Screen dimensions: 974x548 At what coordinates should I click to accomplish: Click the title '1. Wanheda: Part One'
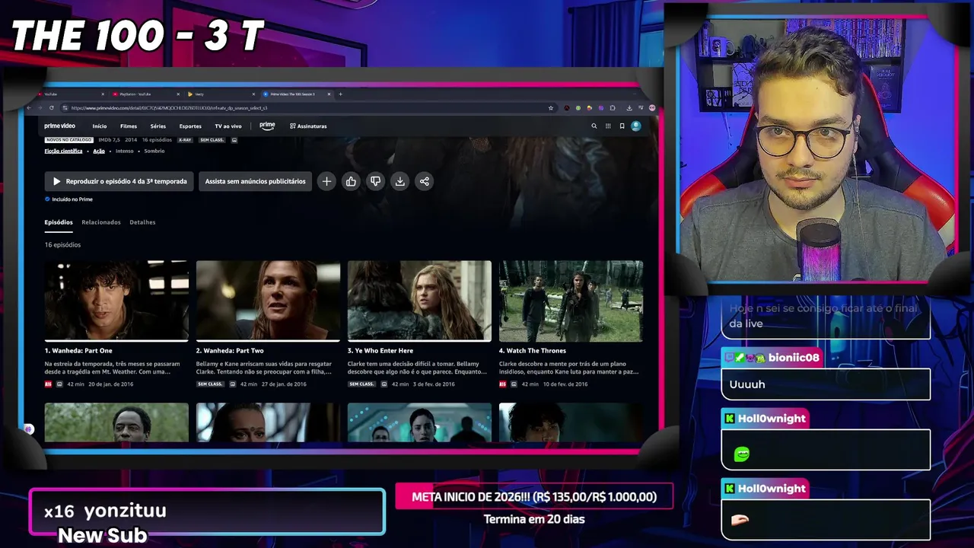point(78,351)
